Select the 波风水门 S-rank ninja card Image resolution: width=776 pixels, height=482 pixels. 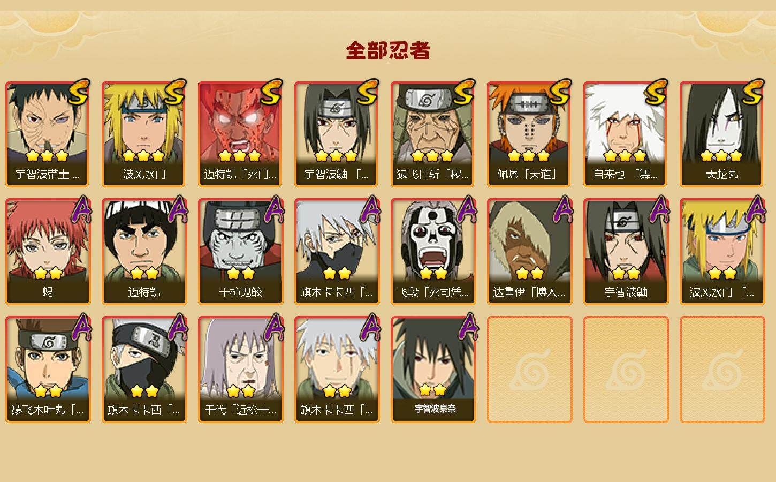(x=144, y=134)
